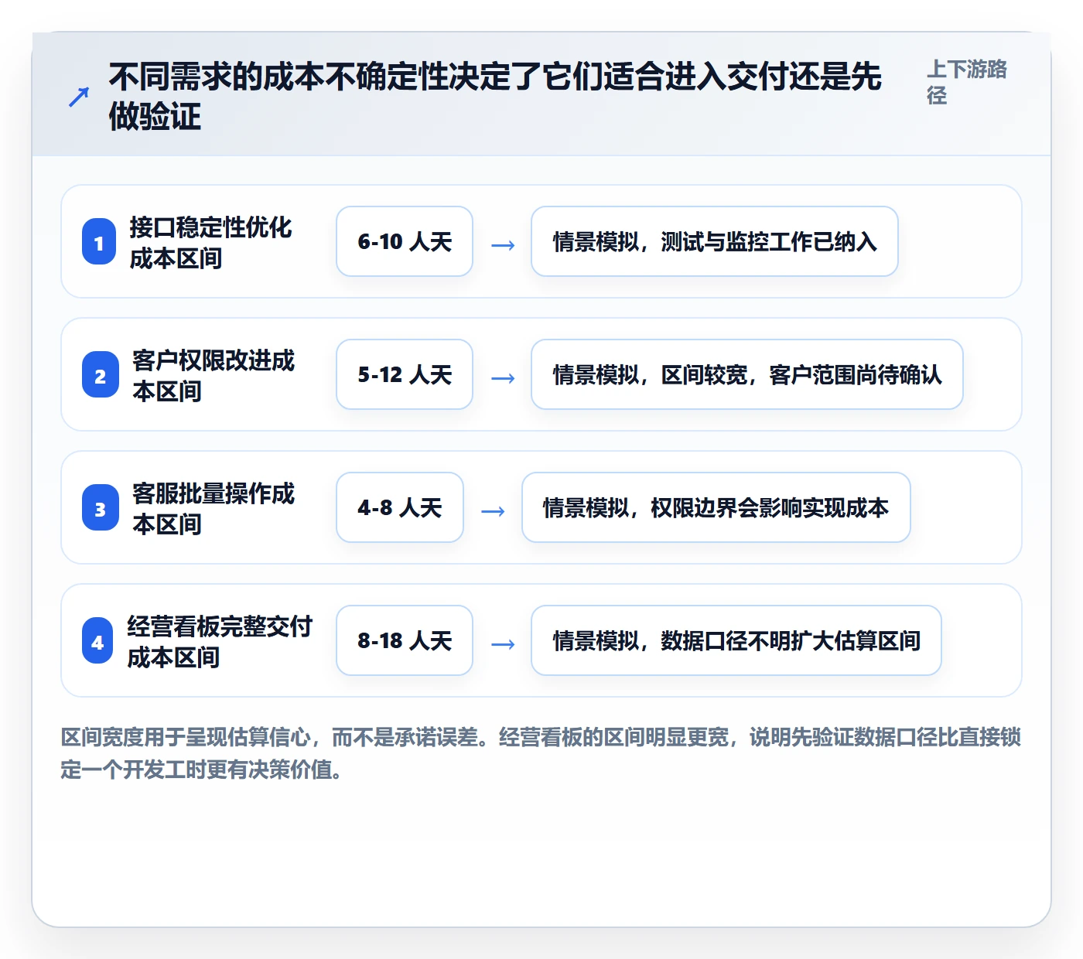Select numbered badge 1 for 接口稳定性优化
This screenshot has height=959, width=1083.
[99, 242]
